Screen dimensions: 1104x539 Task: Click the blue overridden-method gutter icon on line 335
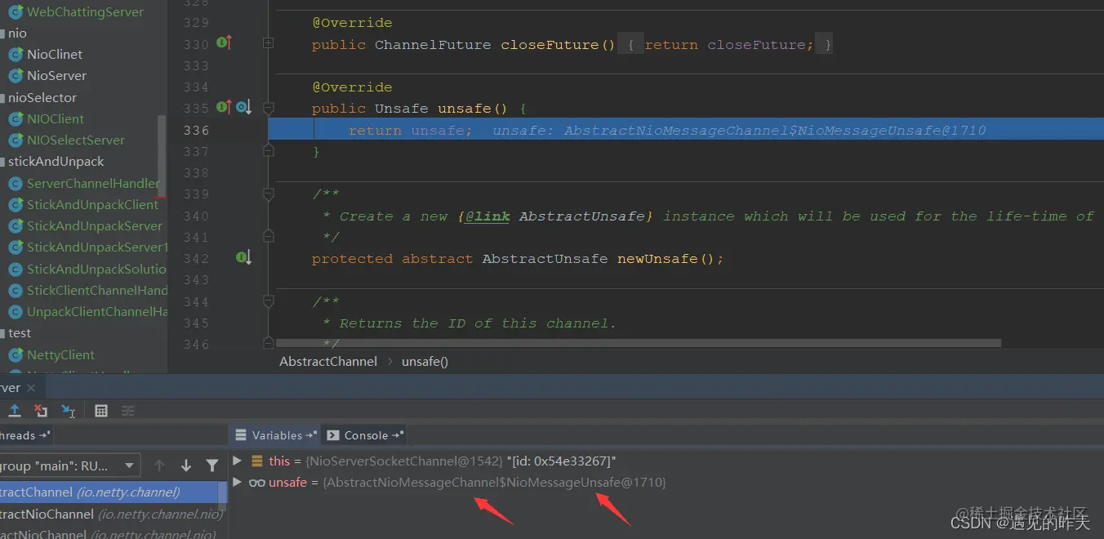(x=243, y=107)
